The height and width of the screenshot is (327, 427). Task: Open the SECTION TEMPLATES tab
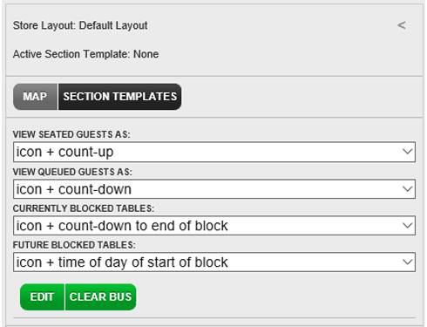[x=119, y=97]
